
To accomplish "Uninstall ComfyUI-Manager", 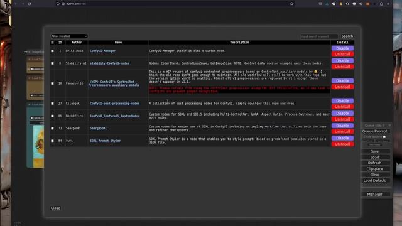I will (342, 54).
